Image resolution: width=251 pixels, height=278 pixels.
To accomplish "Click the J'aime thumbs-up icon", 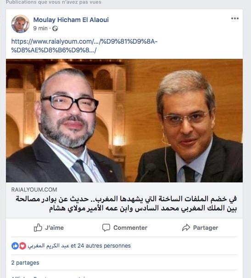I will 38,227.
